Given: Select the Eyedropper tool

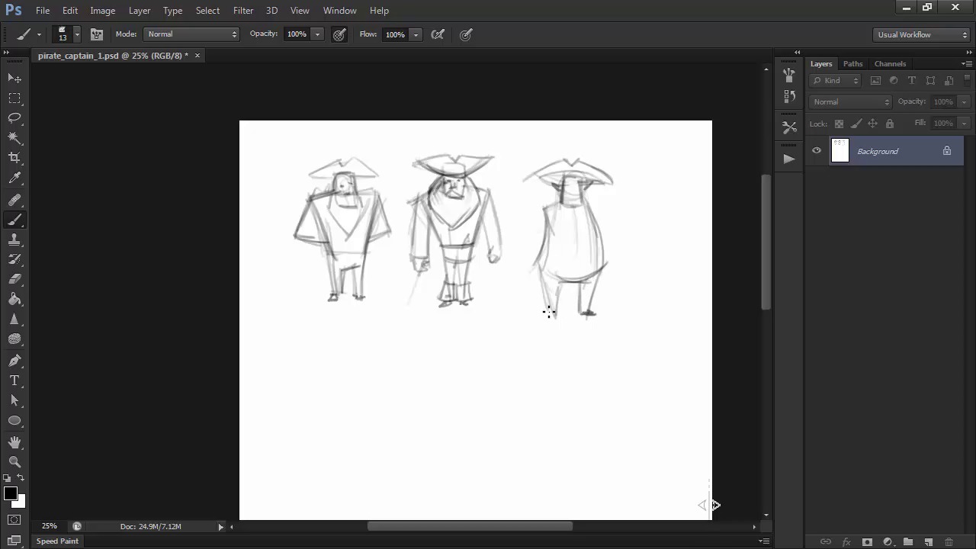Looking at the screenshot, I should point(14,178).
